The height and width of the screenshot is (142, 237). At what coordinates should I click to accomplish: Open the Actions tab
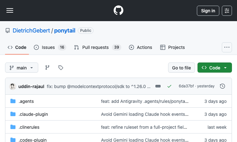pos(140,47)
